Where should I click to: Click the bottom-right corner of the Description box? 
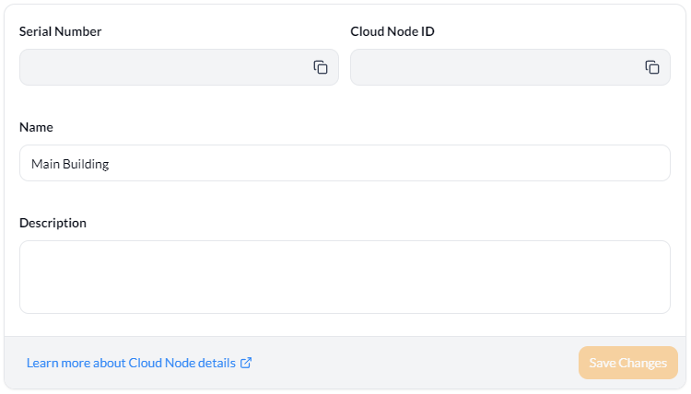pyautogui.click(x=665, y=308)
